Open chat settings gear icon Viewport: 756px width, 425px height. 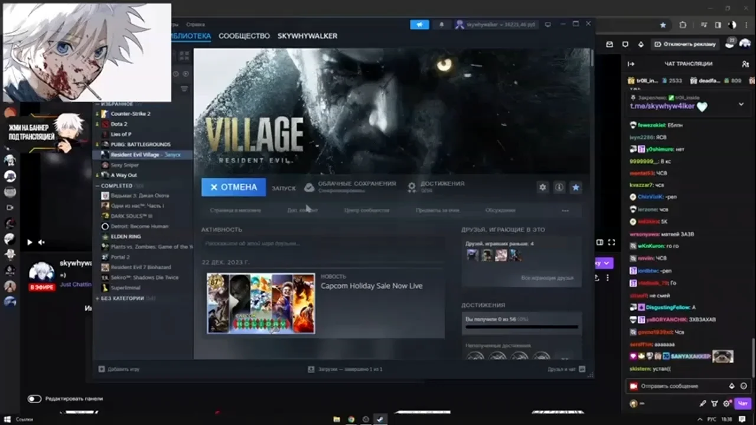727,404
